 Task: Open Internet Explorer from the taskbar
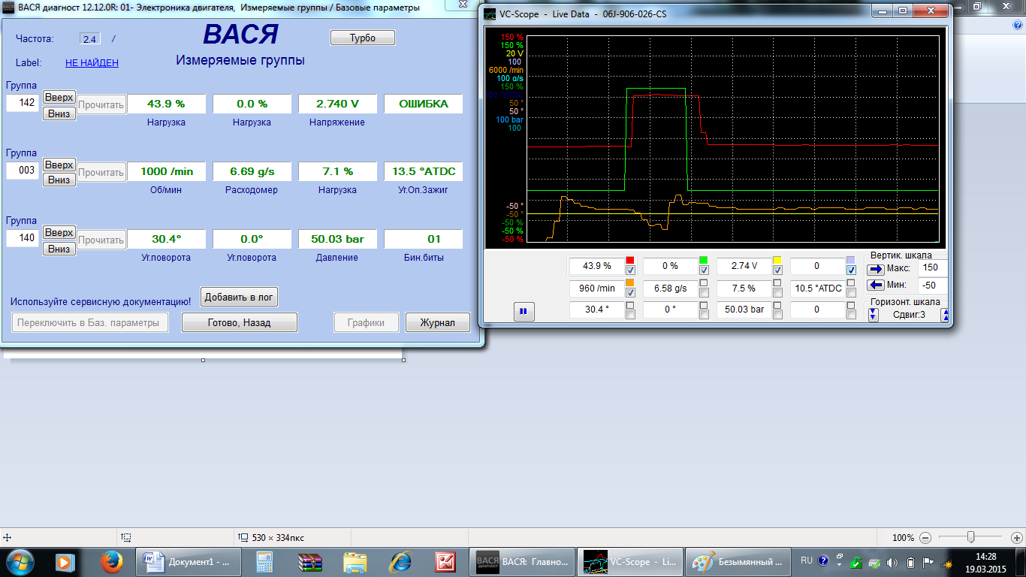coord(401,560)
